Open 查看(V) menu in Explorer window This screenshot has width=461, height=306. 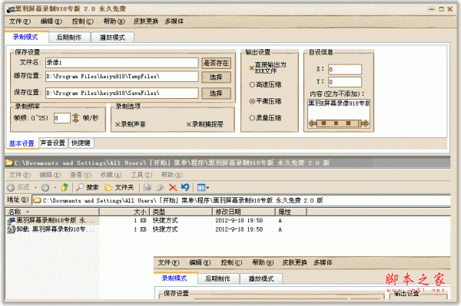click(81, 175)
